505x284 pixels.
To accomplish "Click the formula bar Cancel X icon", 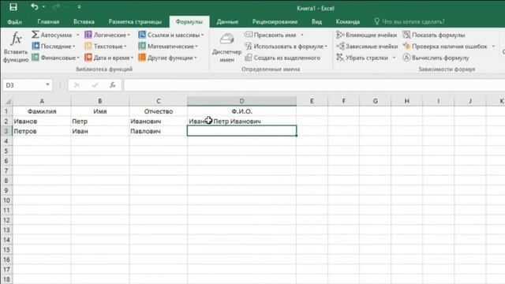I will tap(77, 85).
